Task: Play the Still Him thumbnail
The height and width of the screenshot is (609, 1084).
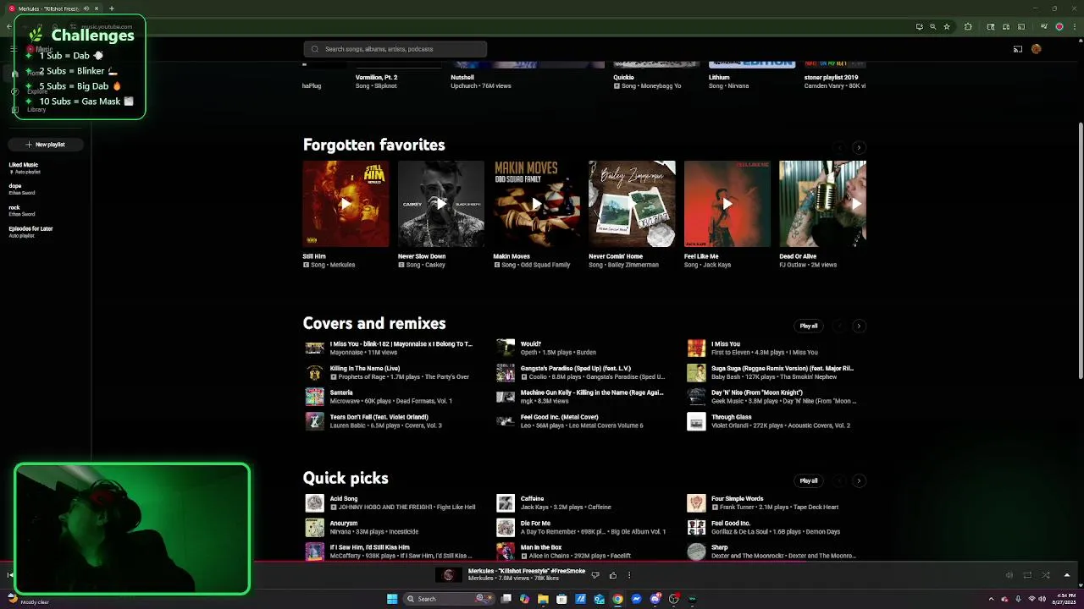Action: pos(346,204)
